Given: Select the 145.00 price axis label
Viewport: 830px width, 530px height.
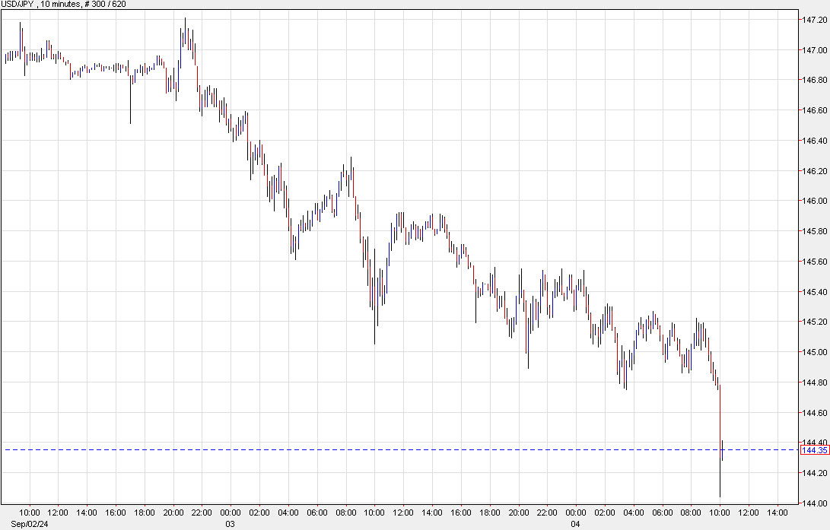Looking at the screenshot, I should tap(813, 353).
